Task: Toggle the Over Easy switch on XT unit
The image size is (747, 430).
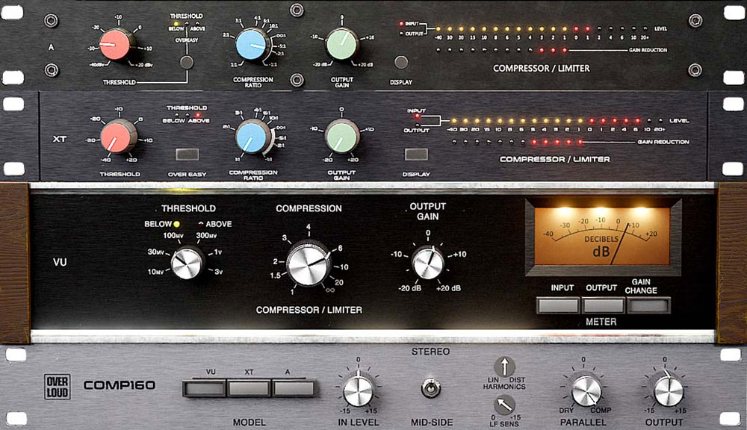Action: click(x=187, y=155)
